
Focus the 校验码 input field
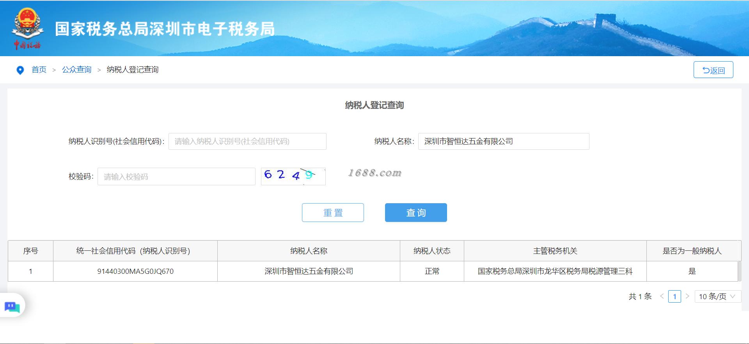[176, 176]
